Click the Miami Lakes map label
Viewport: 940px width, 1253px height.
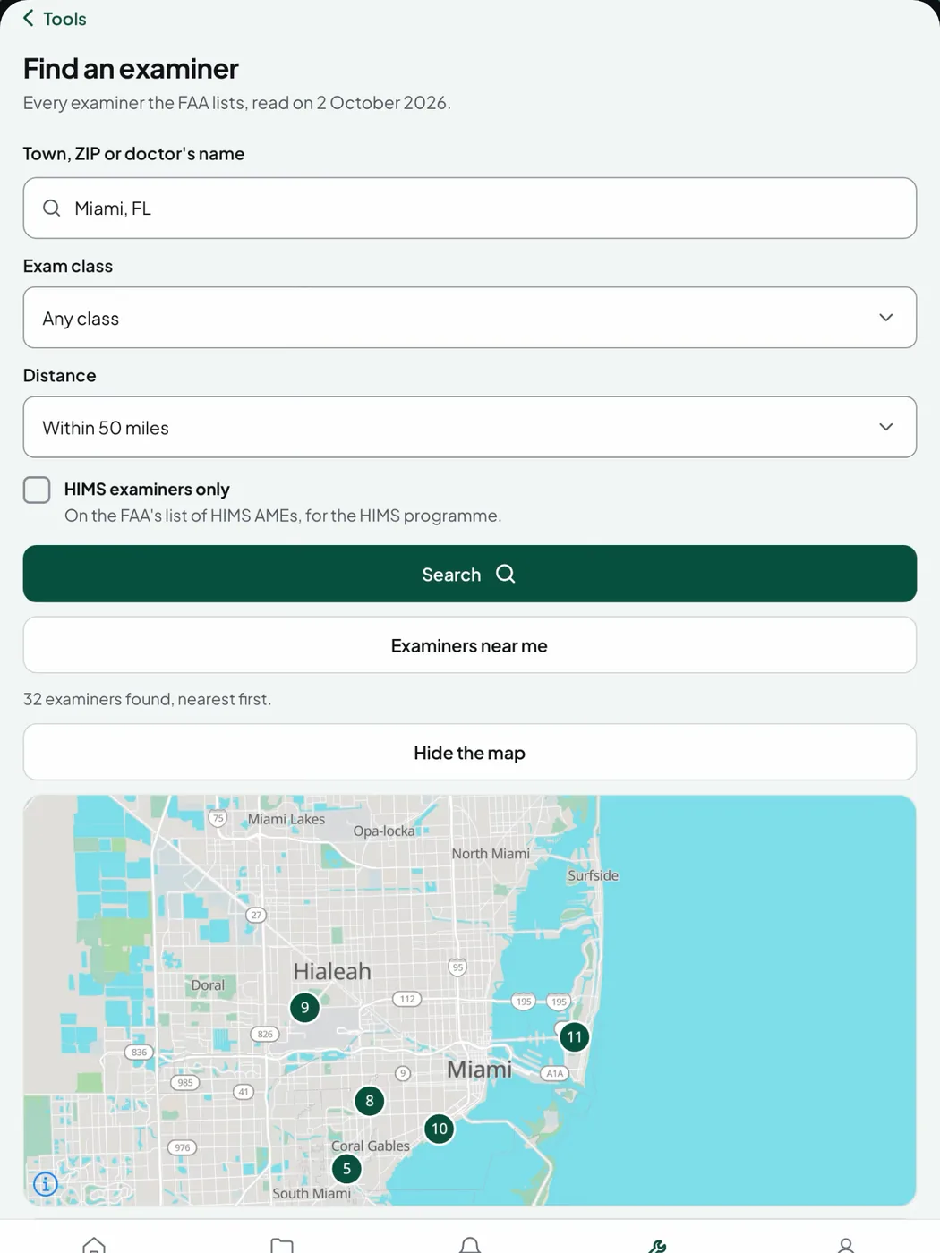(286, 819)
